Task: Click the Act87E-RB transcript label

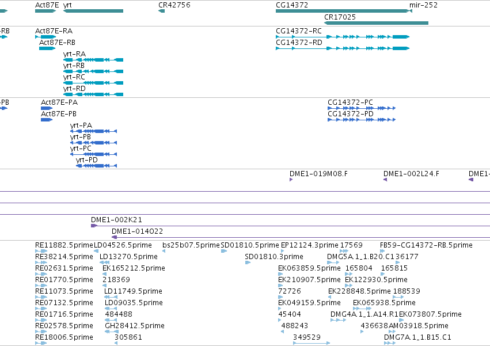Action: 57,43
